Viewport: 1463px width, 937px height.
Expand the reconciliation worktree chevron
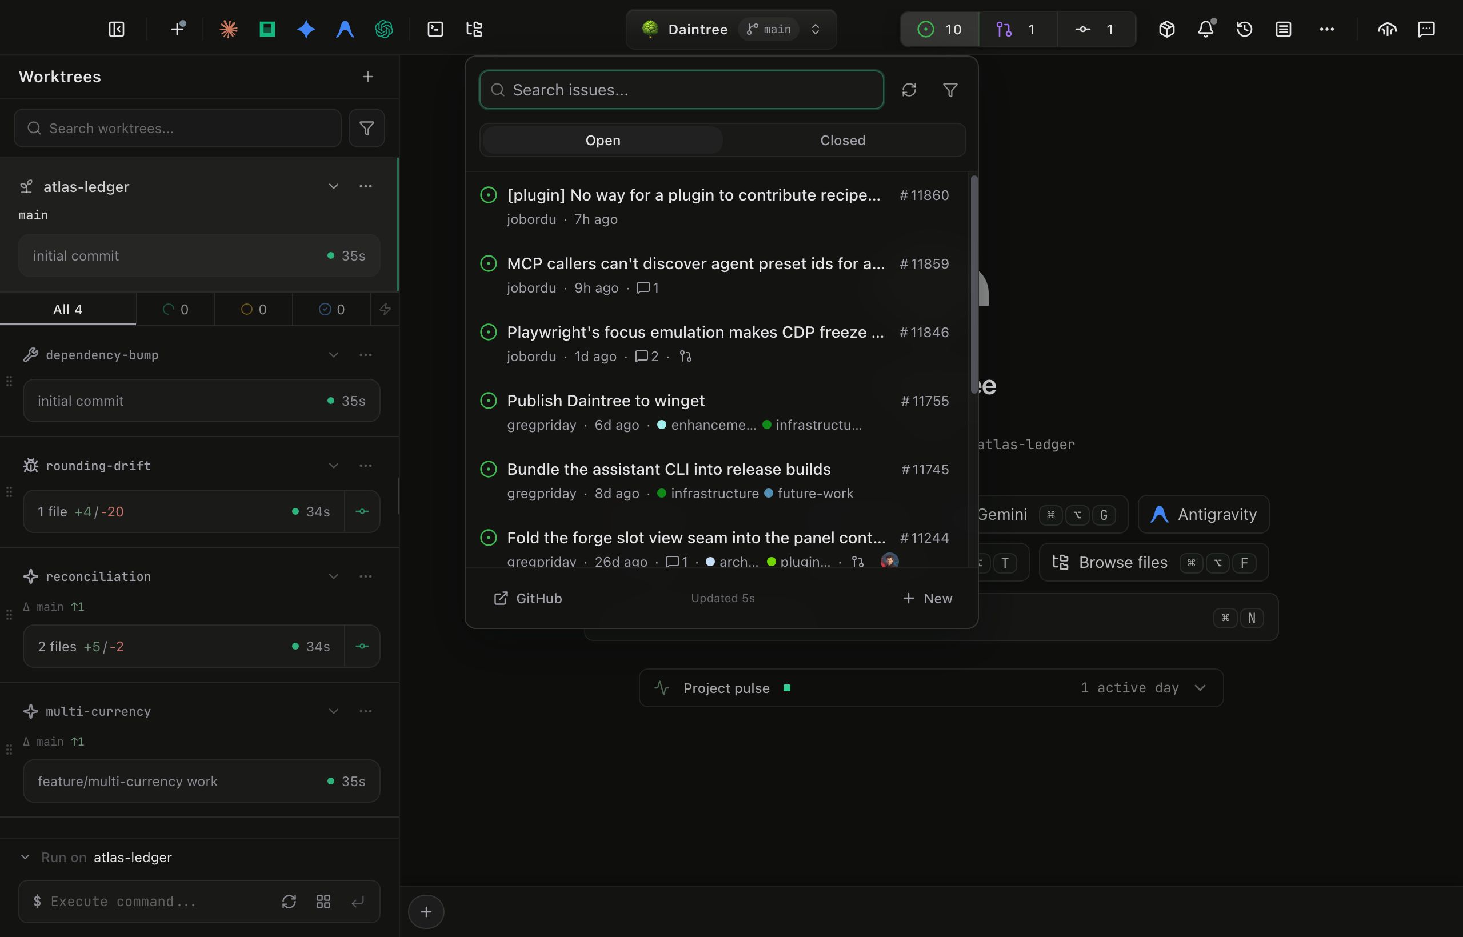click(334, 576)
